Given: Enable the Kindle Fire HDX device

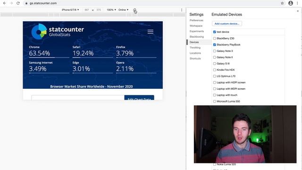Looking at the screenshot, I should pos(214,70).
